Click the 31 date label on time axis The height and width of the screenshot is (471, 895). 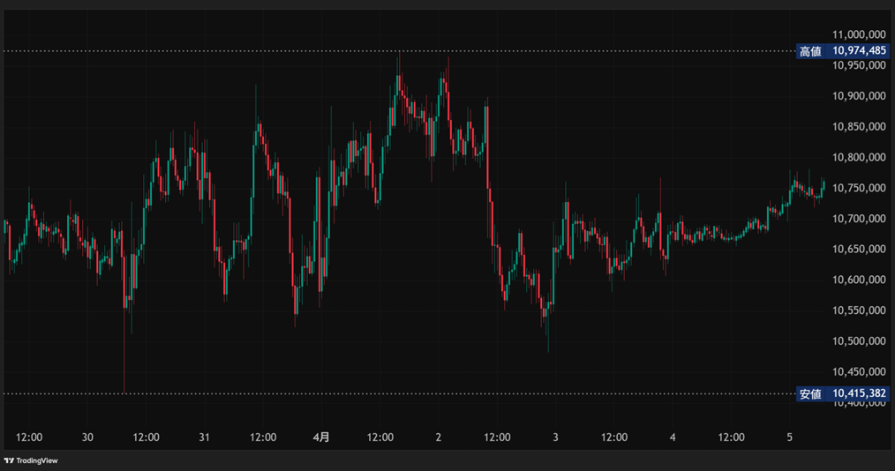205,437
